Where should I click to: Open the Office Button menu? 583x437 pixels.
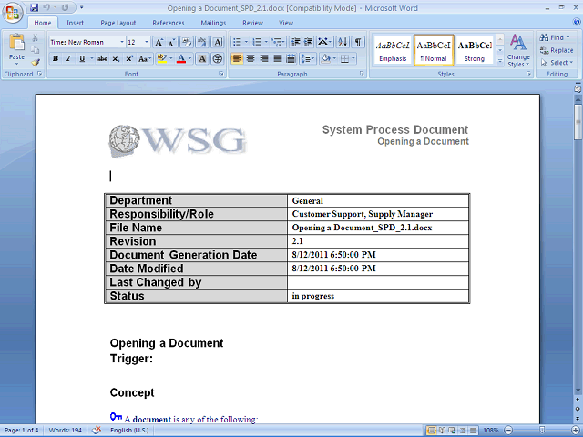(x=12, y=13)
